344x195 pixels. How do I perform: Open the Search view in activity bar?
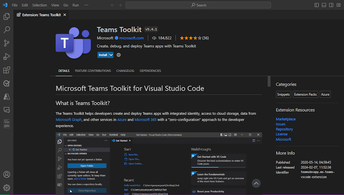click(6, 30)
